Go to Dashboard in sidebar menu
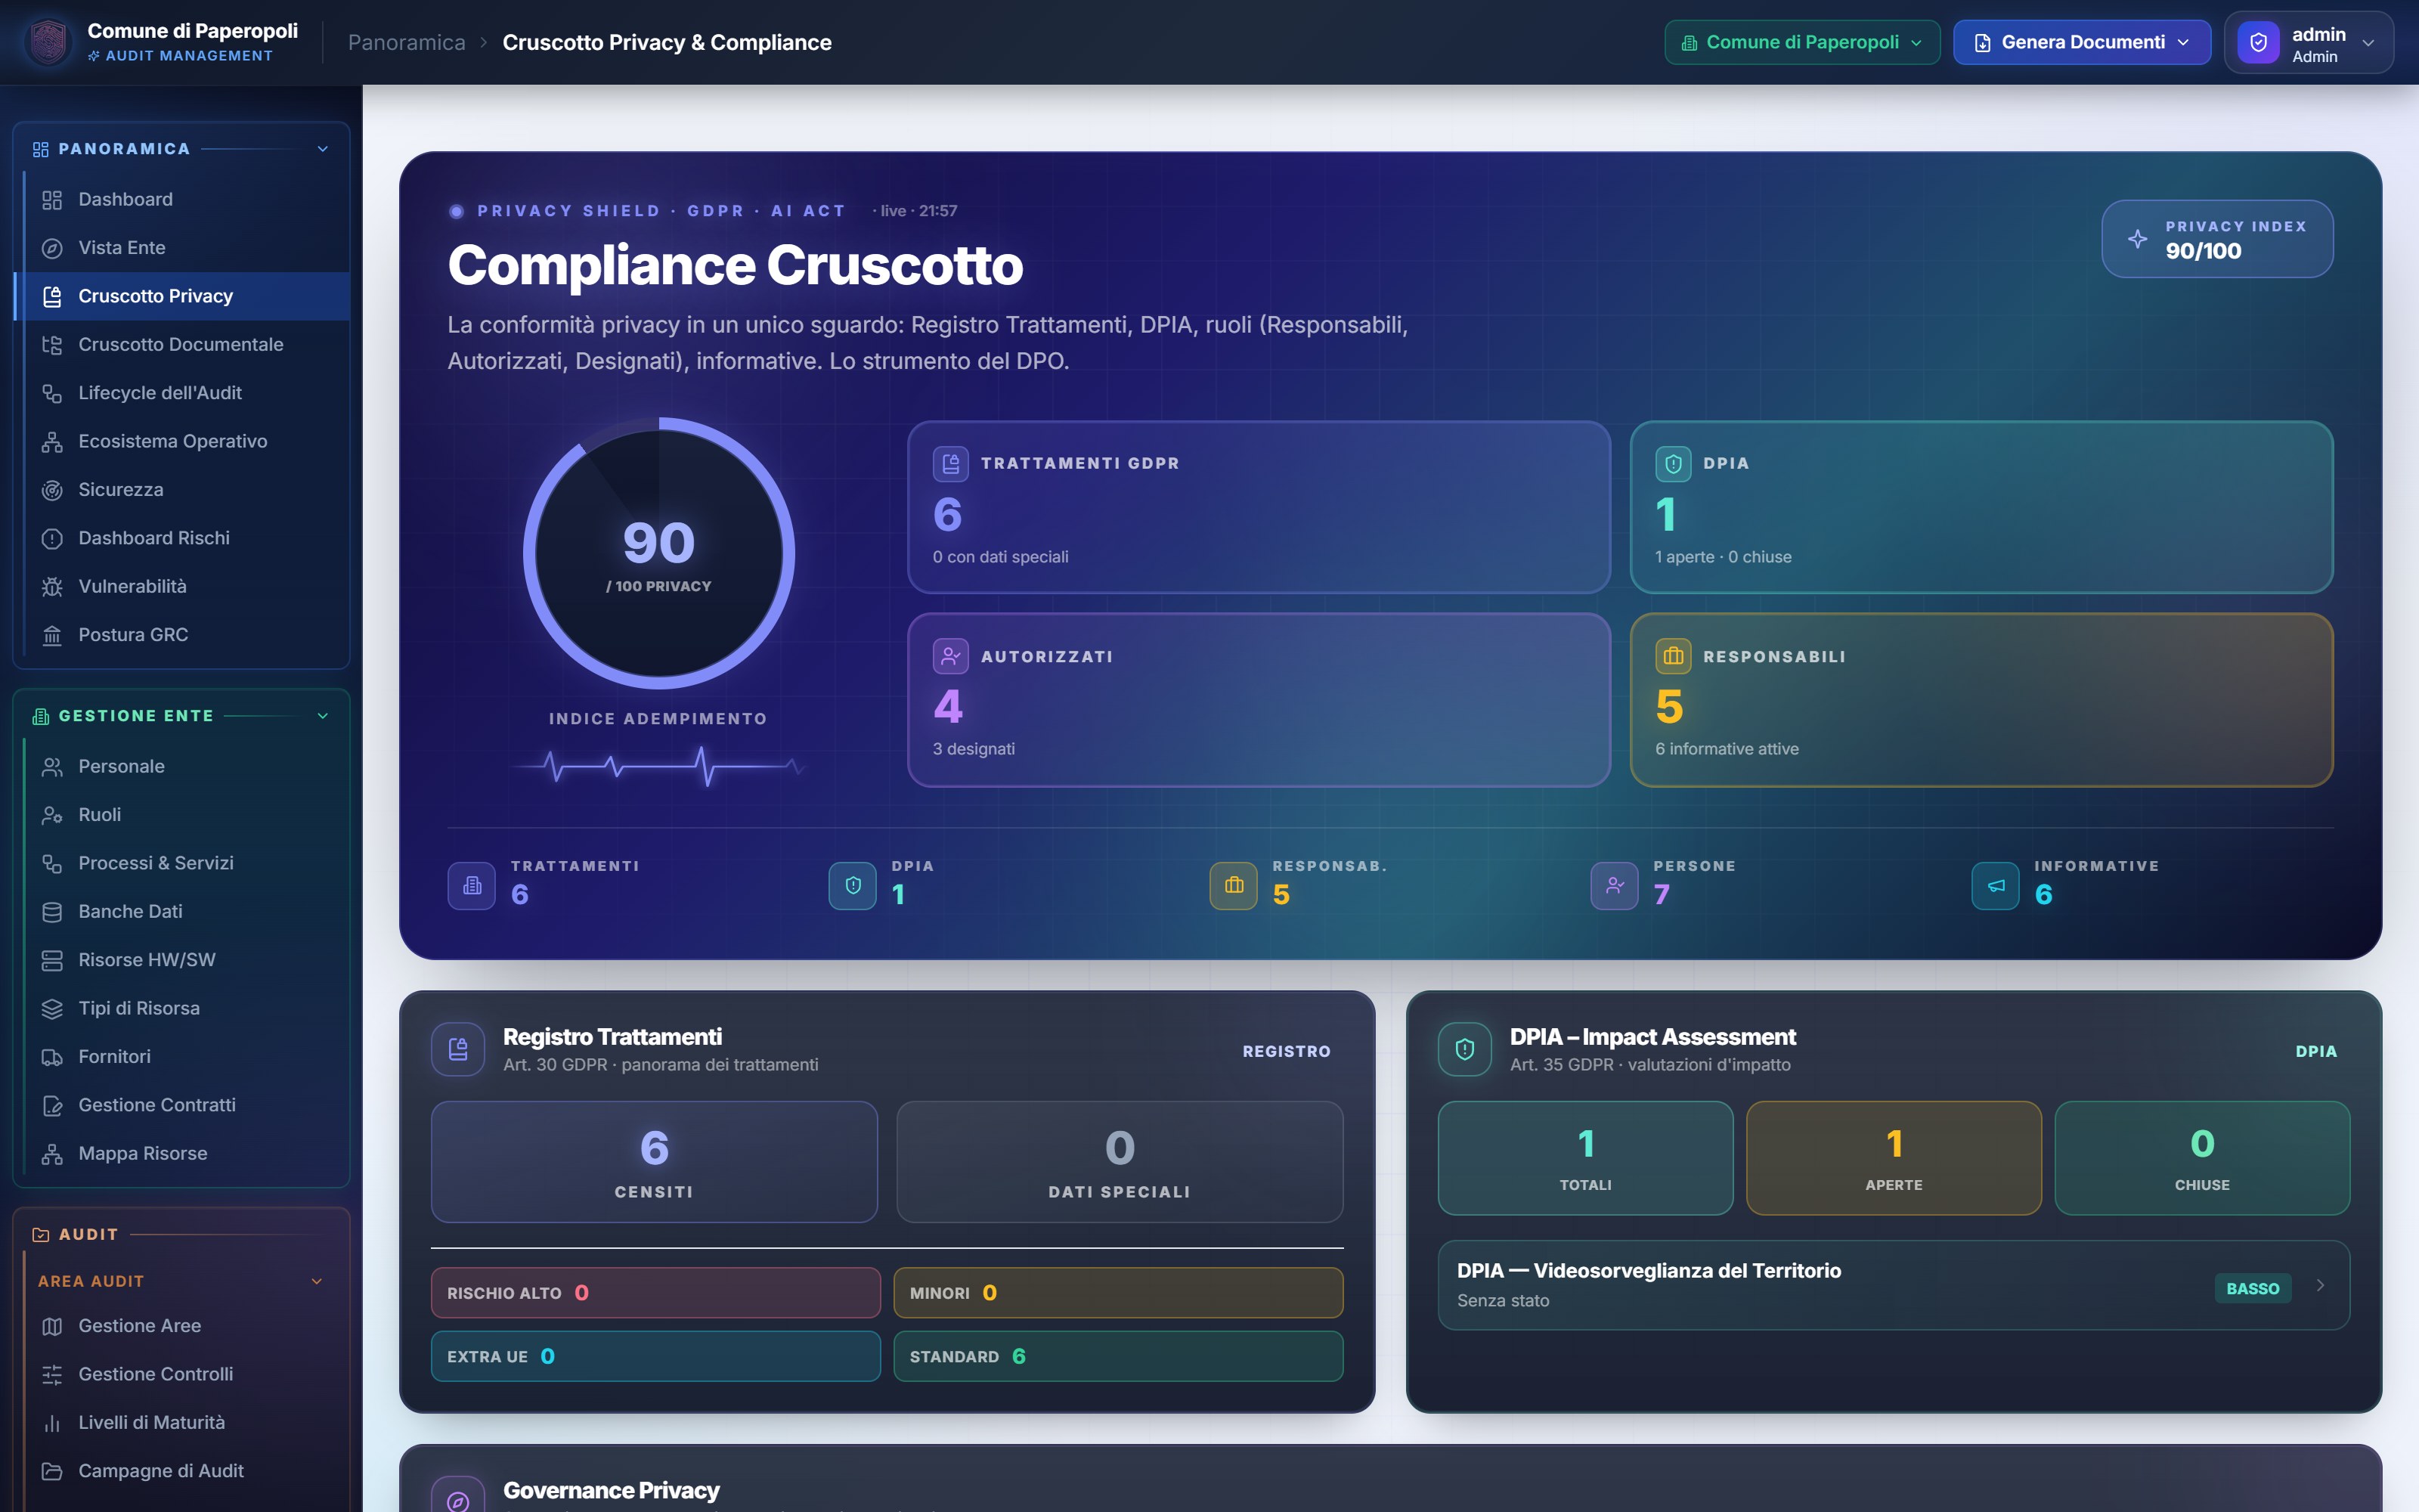The width and height of the screenshot is (2419, 1512). point(182,200)
